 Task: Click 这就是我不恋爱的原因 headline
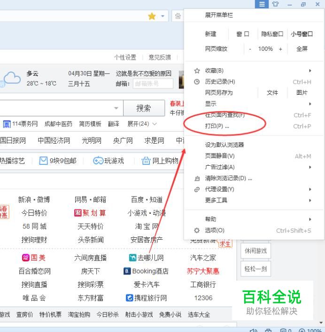(144, 73)
